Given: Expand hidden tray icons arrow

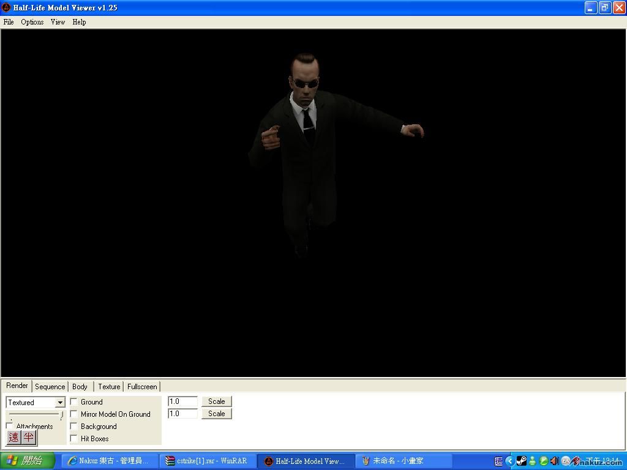Looking at the screenshot, I should [x=510, y=461].
